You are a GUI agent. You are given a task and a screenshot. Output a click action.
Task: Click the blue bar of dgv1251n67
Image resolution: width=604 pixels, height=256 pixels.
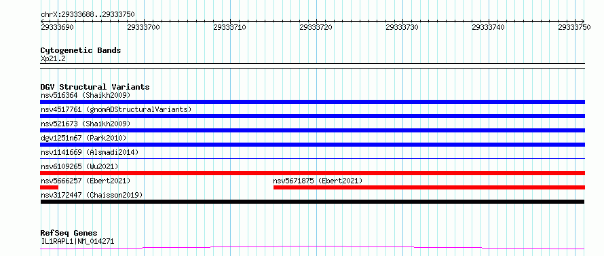(312, 145)
